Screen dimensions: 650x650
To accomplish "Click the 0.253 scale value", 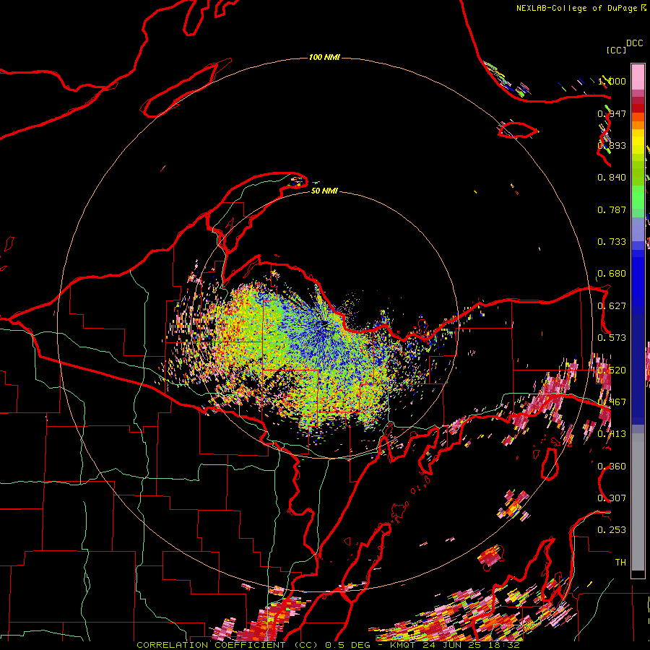I will (x=612, y=530).
